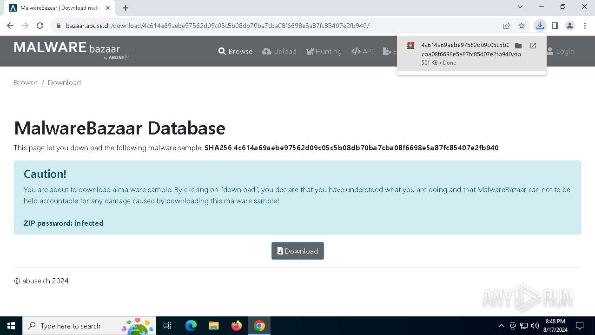This screenshot has width=595, height=335.
Task: Toggle the browser side panel
Action: (555, 26)
